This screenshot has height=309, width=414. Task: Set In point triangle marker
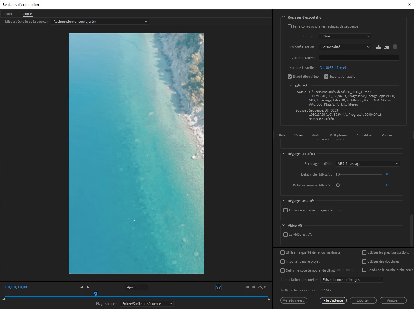(x=81, y=287)
